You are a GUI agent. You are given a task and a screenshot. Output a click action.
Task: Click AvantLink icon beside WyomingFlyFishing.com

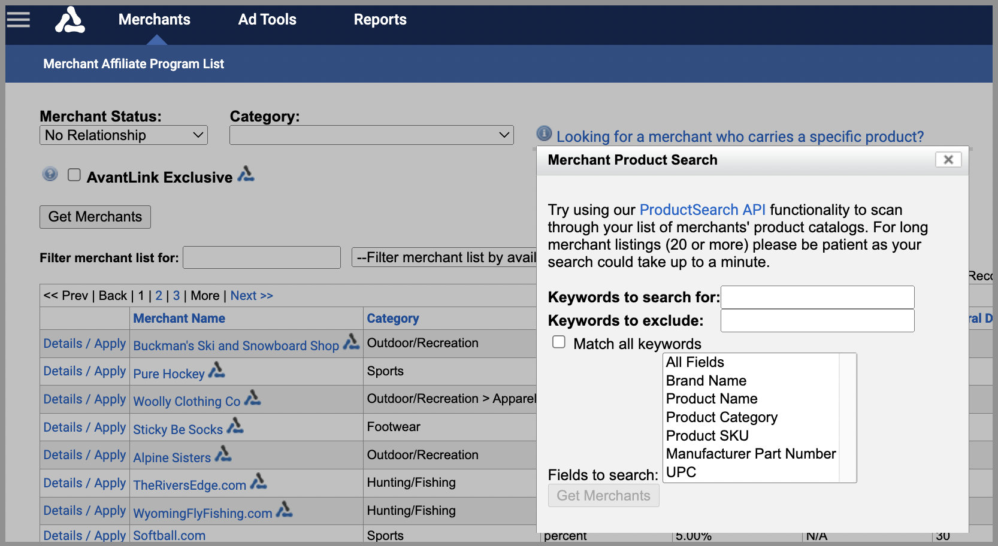(284, 509)
